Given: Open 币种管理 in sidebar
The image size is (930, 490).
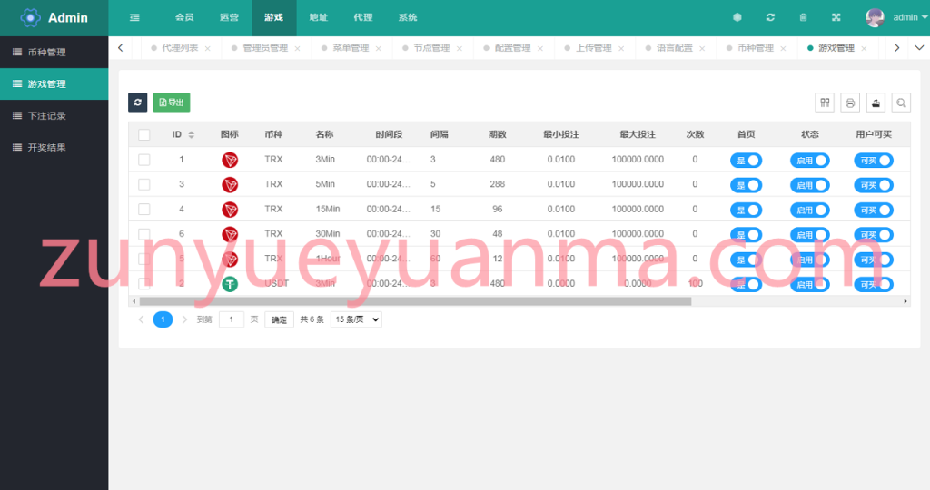Looking at the screenshot, I should coord(54,52).
